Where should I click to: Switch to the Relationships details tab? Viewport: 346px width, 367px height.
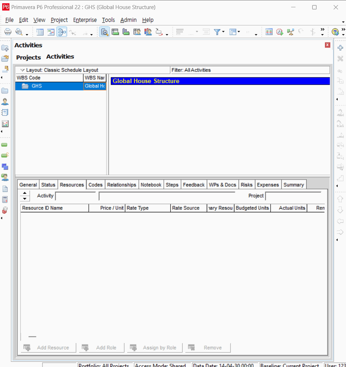pyautogui.click(x=122, y=185)
